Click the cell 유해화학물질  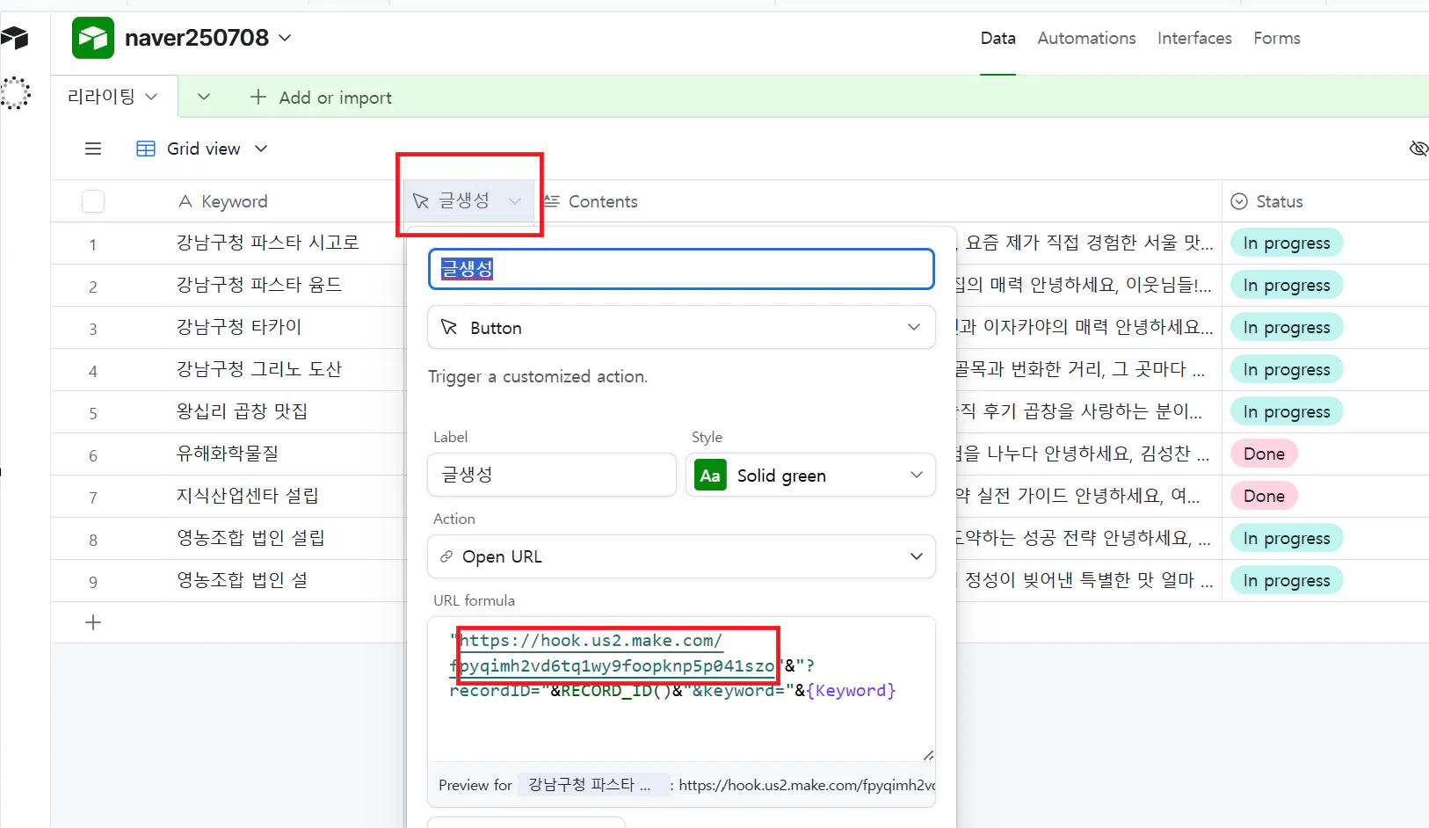pyautogui.click(x=227, y=454)
